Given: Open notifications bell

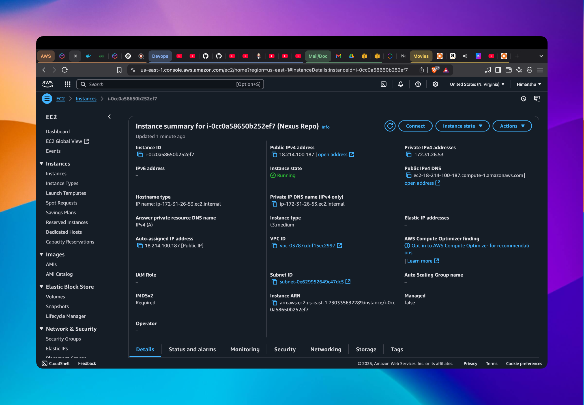Looking at the screenshot, I should tap(401, 84).
